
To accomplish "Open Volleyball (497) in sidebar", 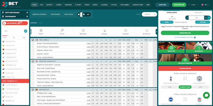I will click(11, 57).
